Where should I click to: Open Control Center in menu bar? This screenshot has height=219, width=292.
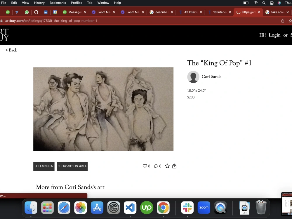(x=272, y=3)
